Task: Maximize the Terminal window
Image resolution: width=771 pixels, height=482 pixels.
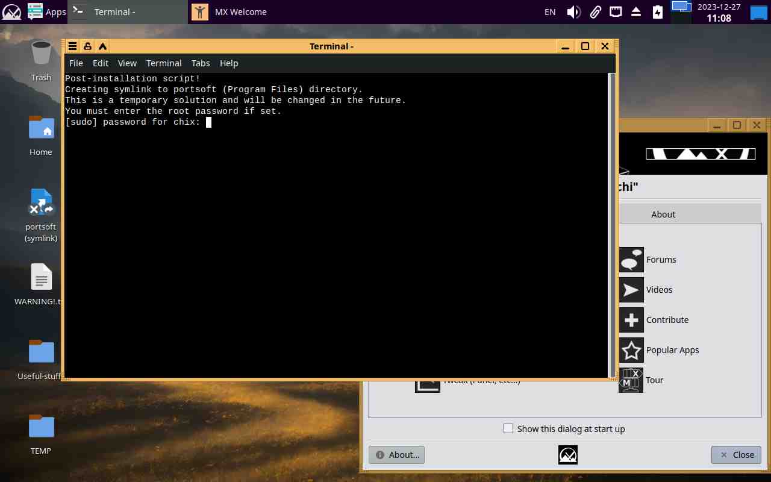Action: [x=585, y=46]
